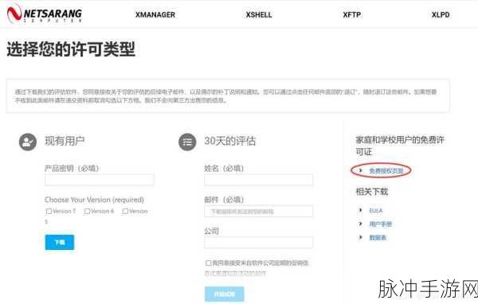Click the blue 下载 button under existing user
This screenshot has width=478, height=304.
(x=60, y=242)
